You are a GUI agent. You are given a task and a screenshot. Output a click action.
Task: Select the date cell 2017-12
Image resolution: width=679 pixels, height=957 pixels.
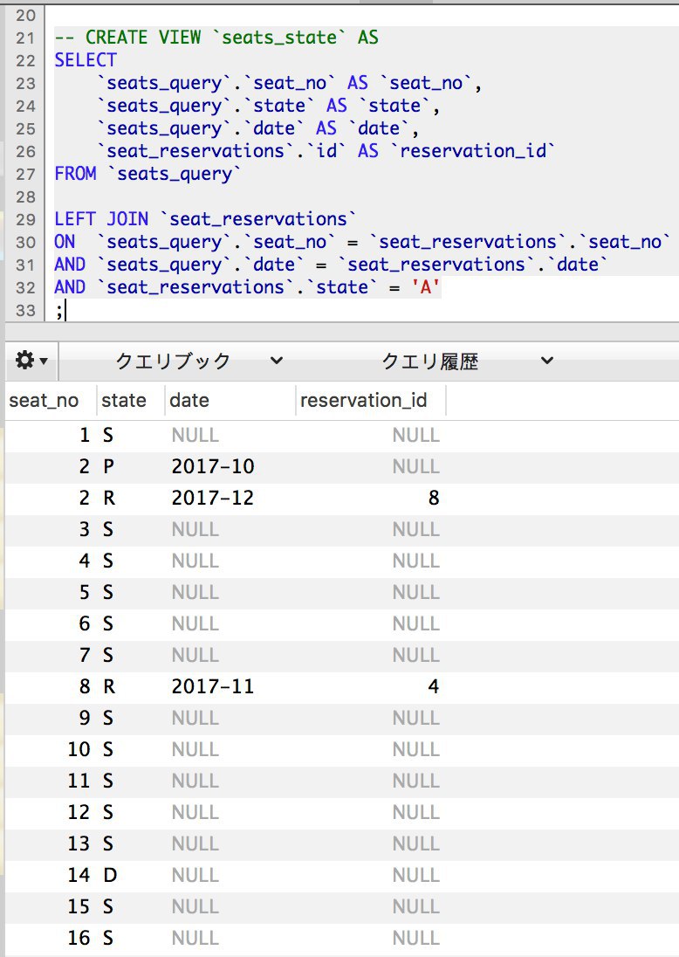pyautogui.click(x=213, y=499)
